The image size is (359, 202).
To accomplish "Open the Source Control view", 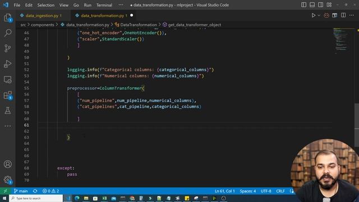I will click(7, 48).
